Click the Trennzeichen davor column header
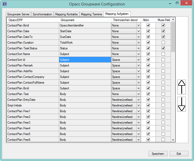This screenshot has height=161, width=194. (126, 20)
